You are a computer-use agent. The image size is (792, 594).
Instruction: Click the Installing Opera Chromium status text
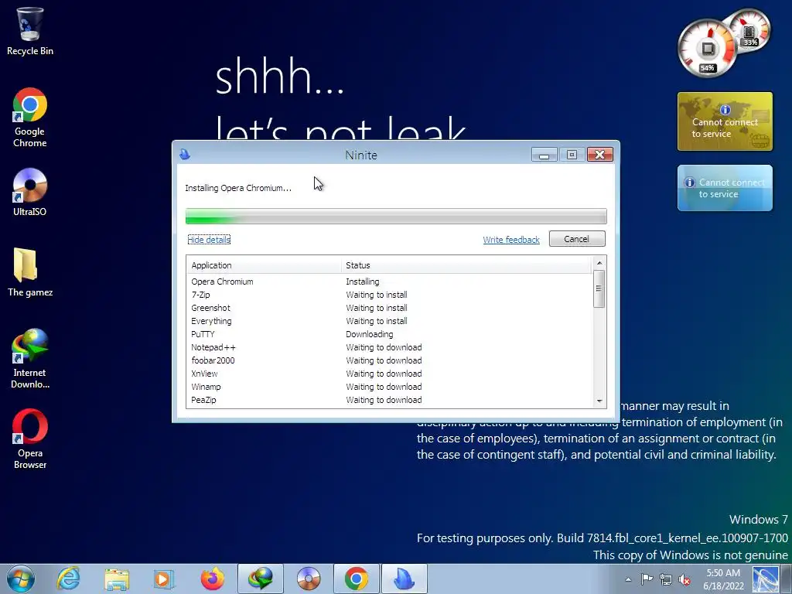click(238, 188)
